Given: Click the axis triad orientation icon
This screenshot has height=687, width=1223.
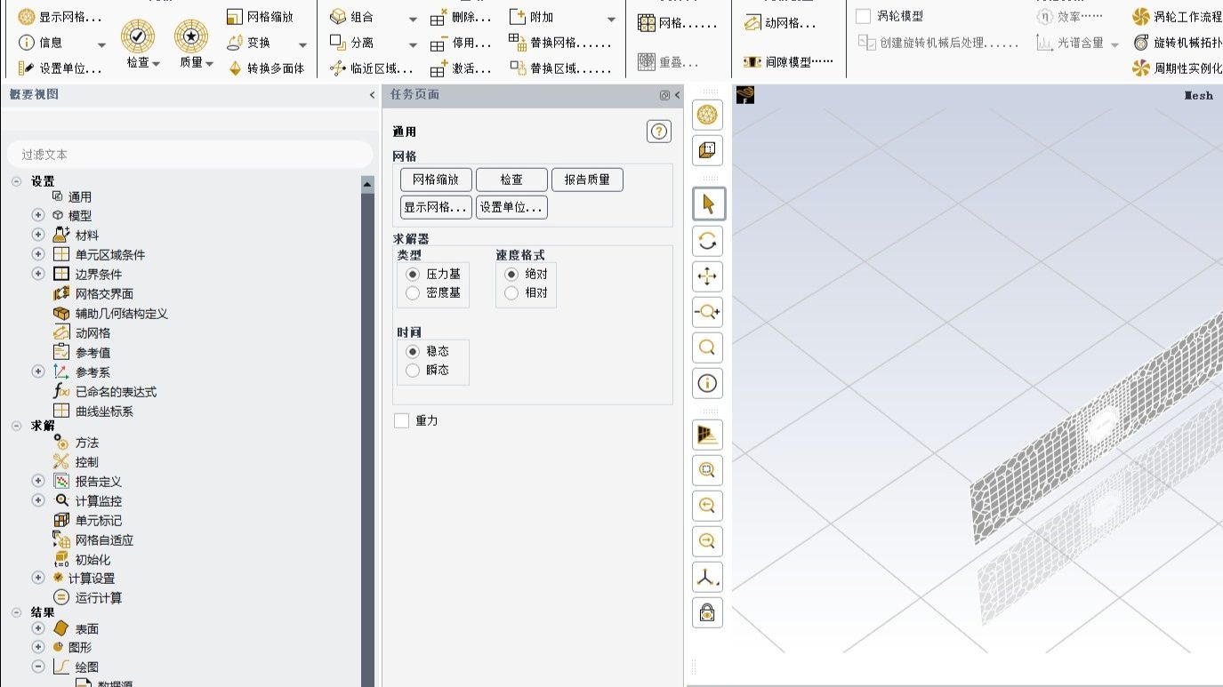Looking at the screenshot, I should tap(708, 578).
